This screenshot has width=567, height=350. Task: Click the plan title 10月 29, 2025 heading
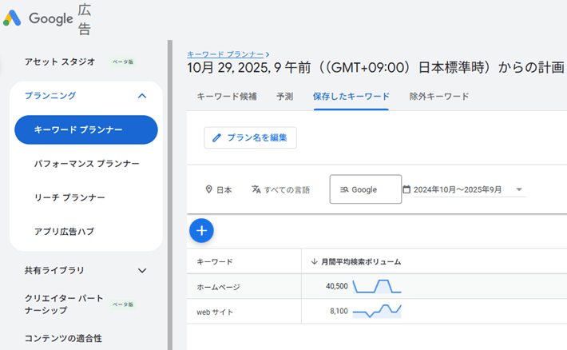[375, 68]
